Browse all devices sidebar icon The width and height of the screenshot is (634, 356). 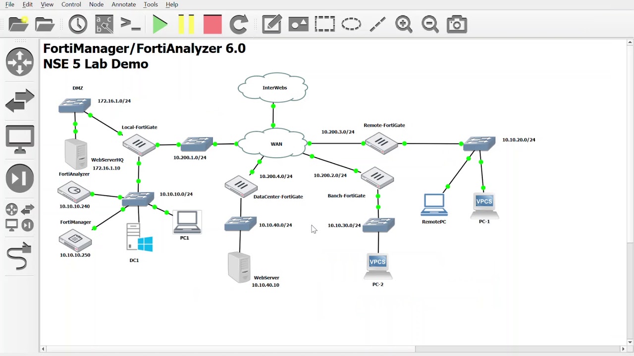pyautogui.click(x=20, y=218)
